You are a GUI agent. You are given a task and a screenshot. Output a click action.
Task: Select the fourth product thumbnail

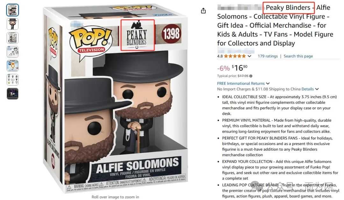(x=12, y=52)
